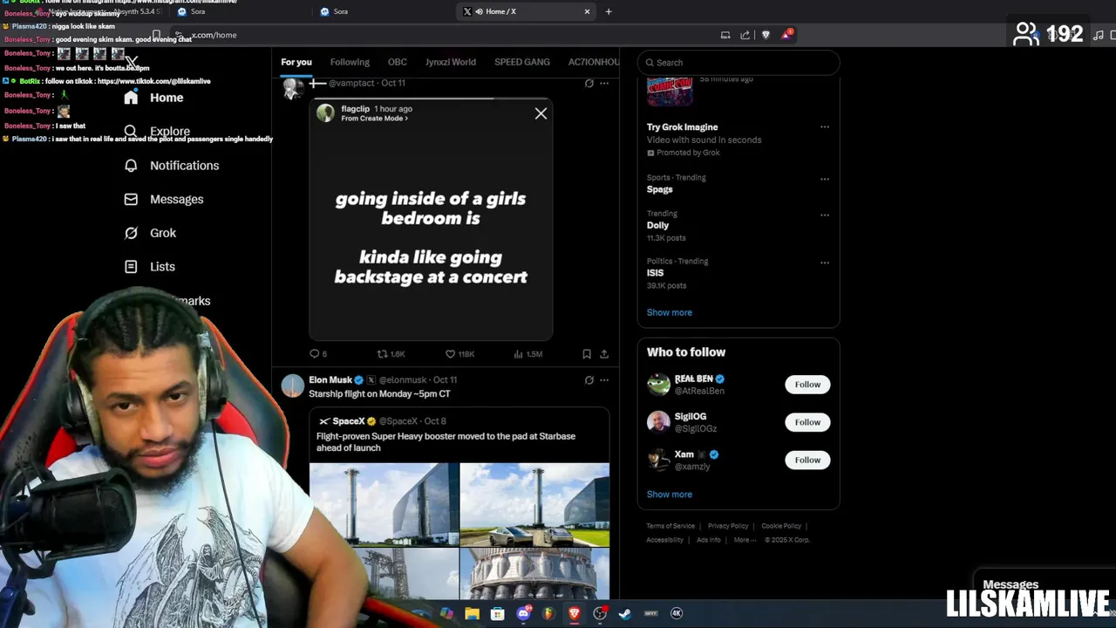The width and height of the screenshot is (1116, 628).
Task: Open the ISIS trending topic
Action: tap(655, 273)
